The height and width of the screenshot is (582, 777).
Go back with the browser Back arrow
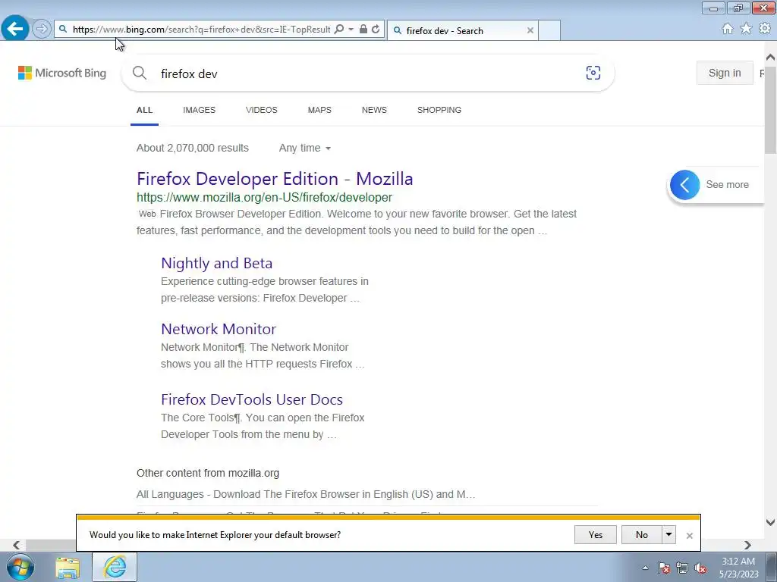pyautogui.click(x=15, y=29)
